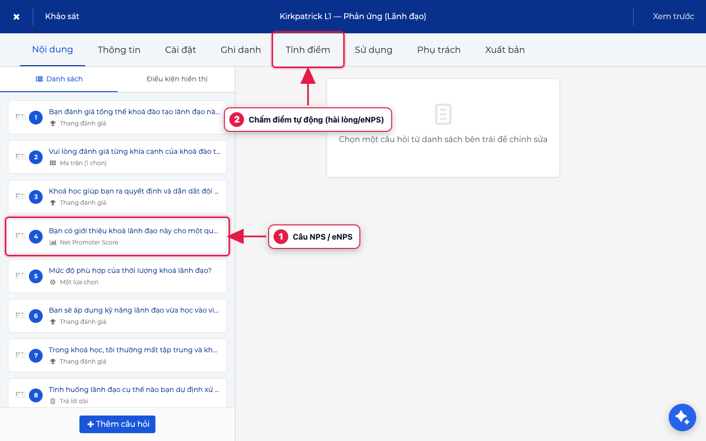Image resolution: width=706 pixels, height=441 pixels.
Task: Click number badge 6 in question list
Action: point(36,316)
